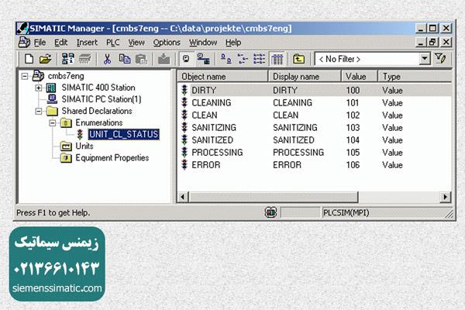Viewport: 465px width, 310px height.
Task: Select the CLEANING object name
Action: tap(211, 102)
